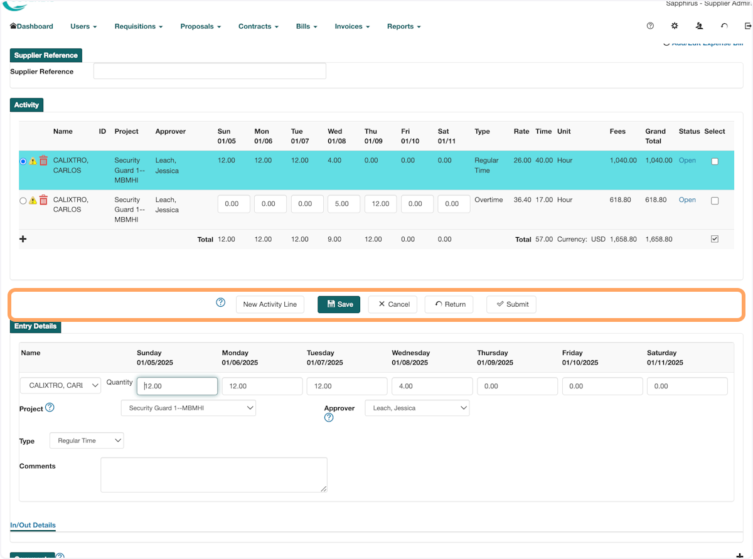Click the Overtime rate 36.40
This screenshot has height=559, width=753.
pos(522,200)
